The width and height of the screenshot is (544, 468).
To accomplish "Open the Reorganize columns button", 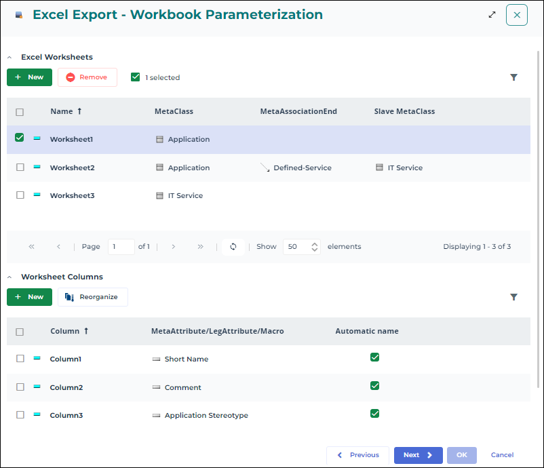I will coord(92,297).
